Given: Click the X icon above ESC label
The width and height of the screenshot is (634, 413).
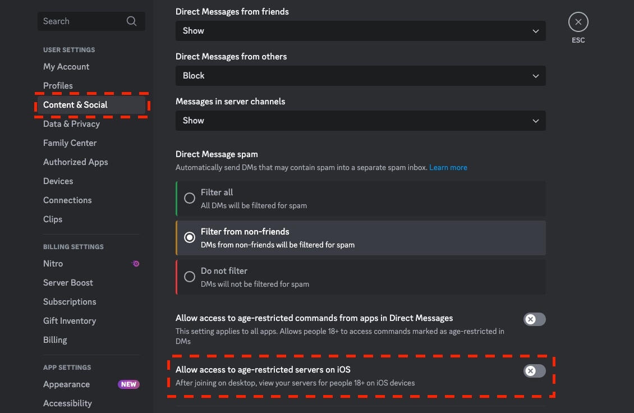Looking at the screenshot, I should (578, 21).
